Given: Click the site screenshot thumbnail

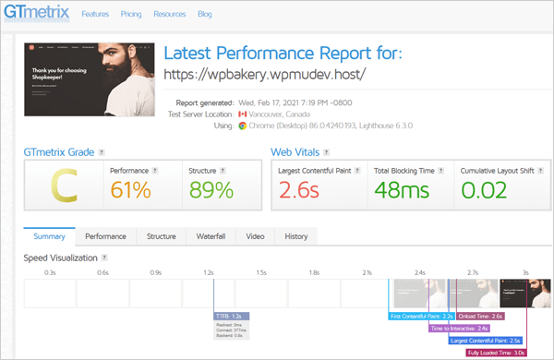Looking at the screenshot, I should (x=90, y=79).
